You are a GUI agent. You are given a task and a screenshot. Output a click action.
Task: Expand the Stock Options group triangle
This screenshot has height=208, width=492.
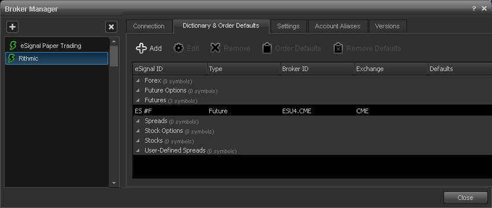tap(138, 131)
